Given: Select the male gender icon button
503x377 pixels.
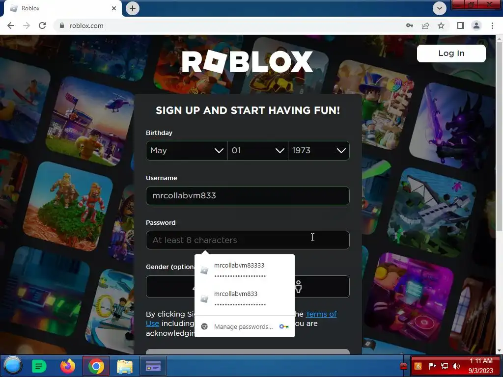Looking at the screenshot, I should tap(298, 287).
